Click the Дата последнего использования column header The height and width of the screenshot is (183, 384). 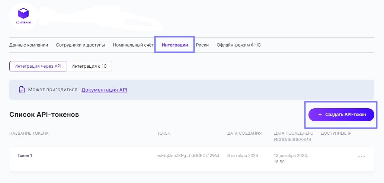pos(294,137)
